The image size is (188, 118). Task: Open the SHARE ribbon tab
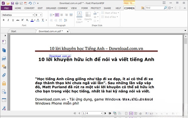click(107, 8)
